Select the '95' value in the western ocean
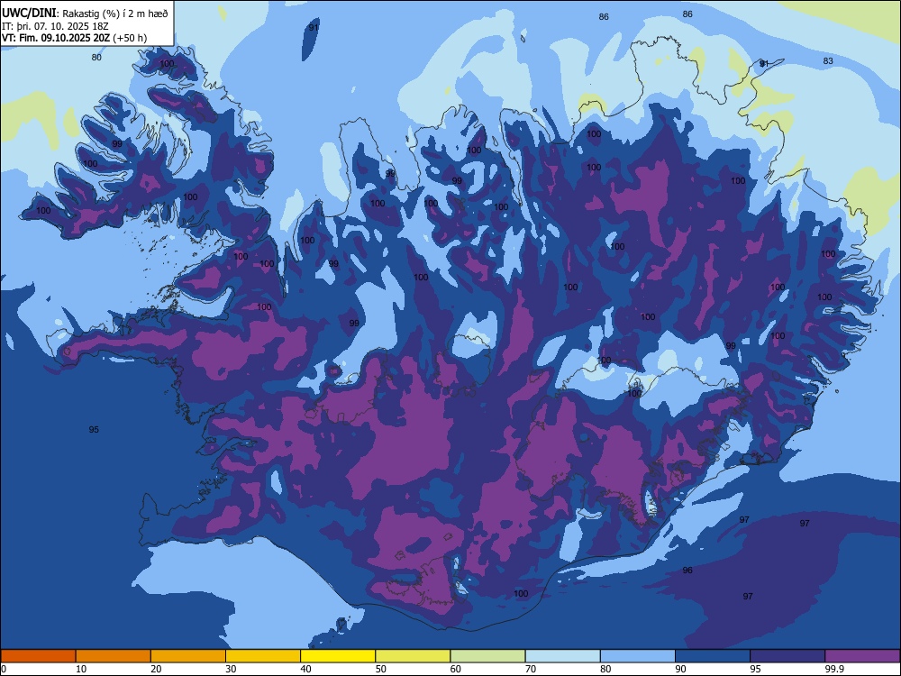The height and width of the screenshot is (676, 901). coord(94,429)
